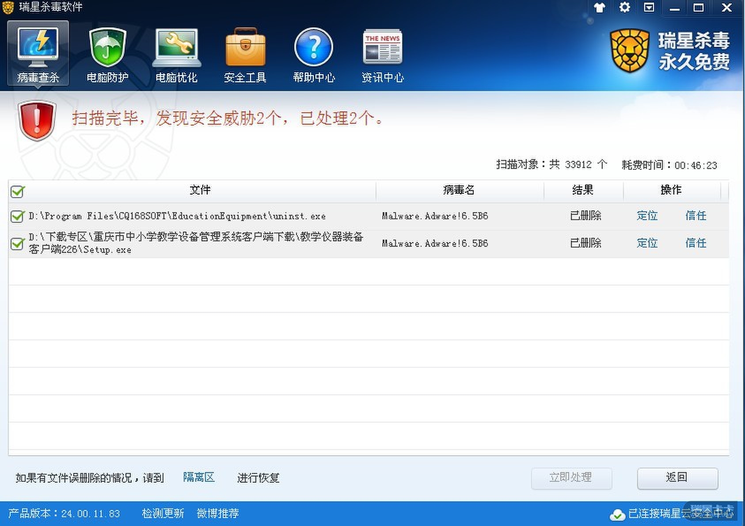Select the uninst.exe file path text
Screen dimensions: 745x526
(177, 216)
